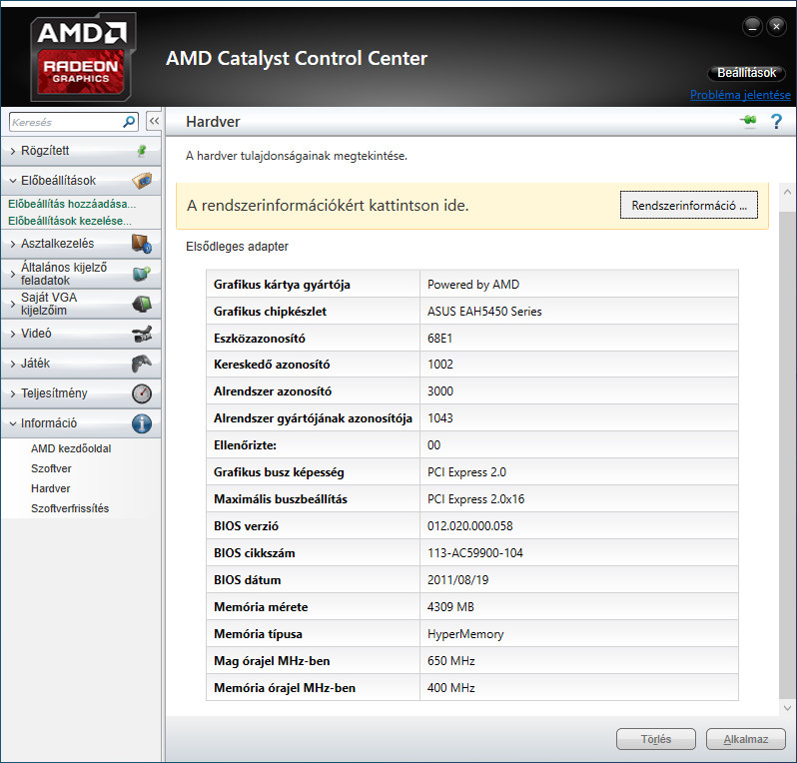
Task: Click Probléma jelentése link
Action: (740, 95)
